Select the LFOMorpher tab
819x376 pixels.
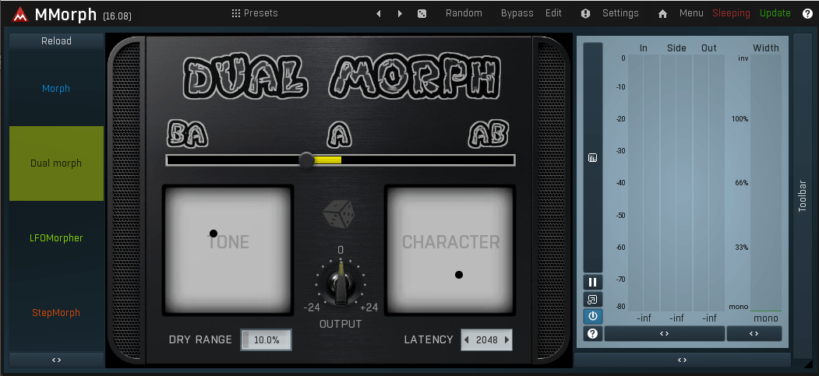(x=56, y=238)
